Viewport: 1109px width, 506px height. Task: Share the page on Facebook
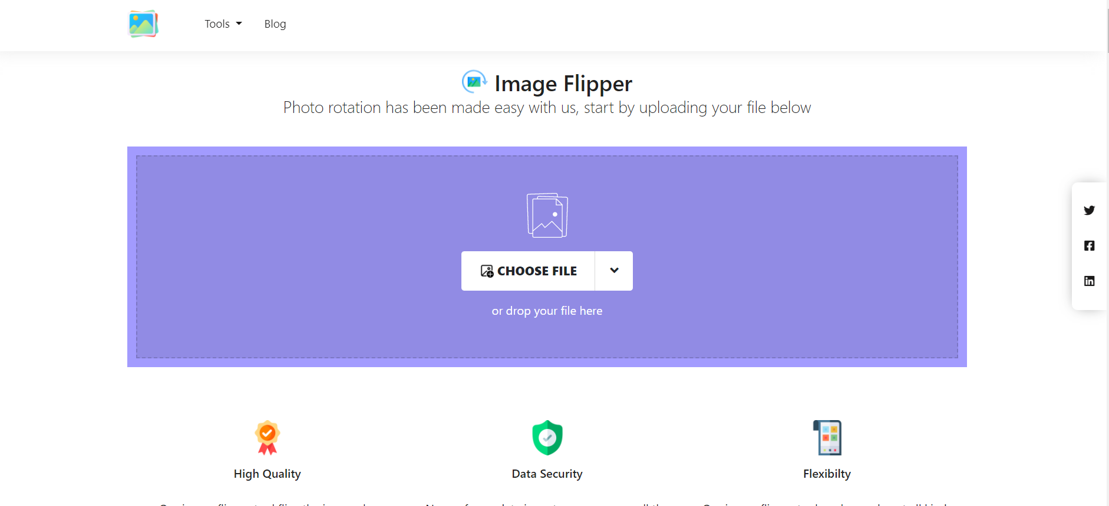click(x=1089, y=245)
